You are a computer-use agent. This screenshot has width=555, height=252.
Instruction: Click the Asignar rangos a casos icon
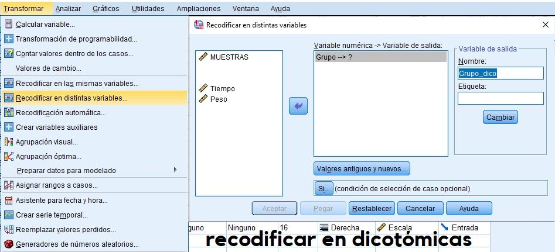9,185
